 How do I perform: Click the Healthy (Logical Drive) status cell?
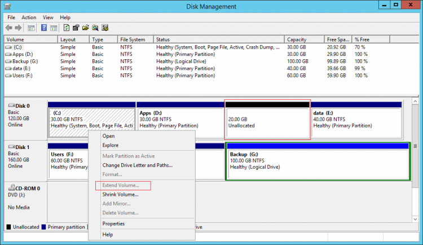tap(181, 62)
